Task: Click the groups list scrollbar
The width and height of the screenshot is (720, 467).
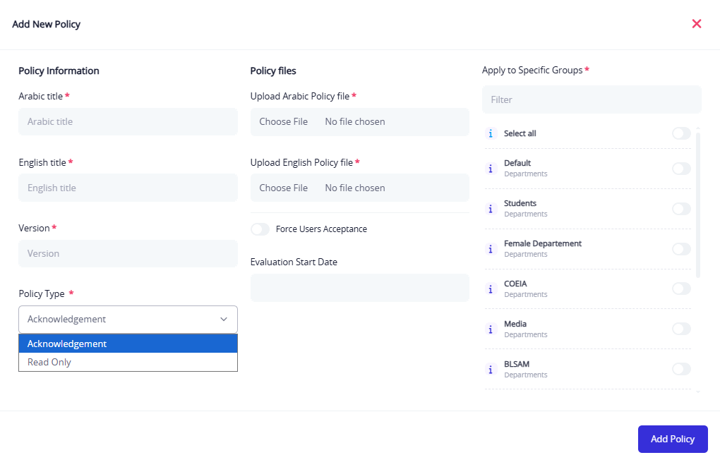Action: point(698,205)
